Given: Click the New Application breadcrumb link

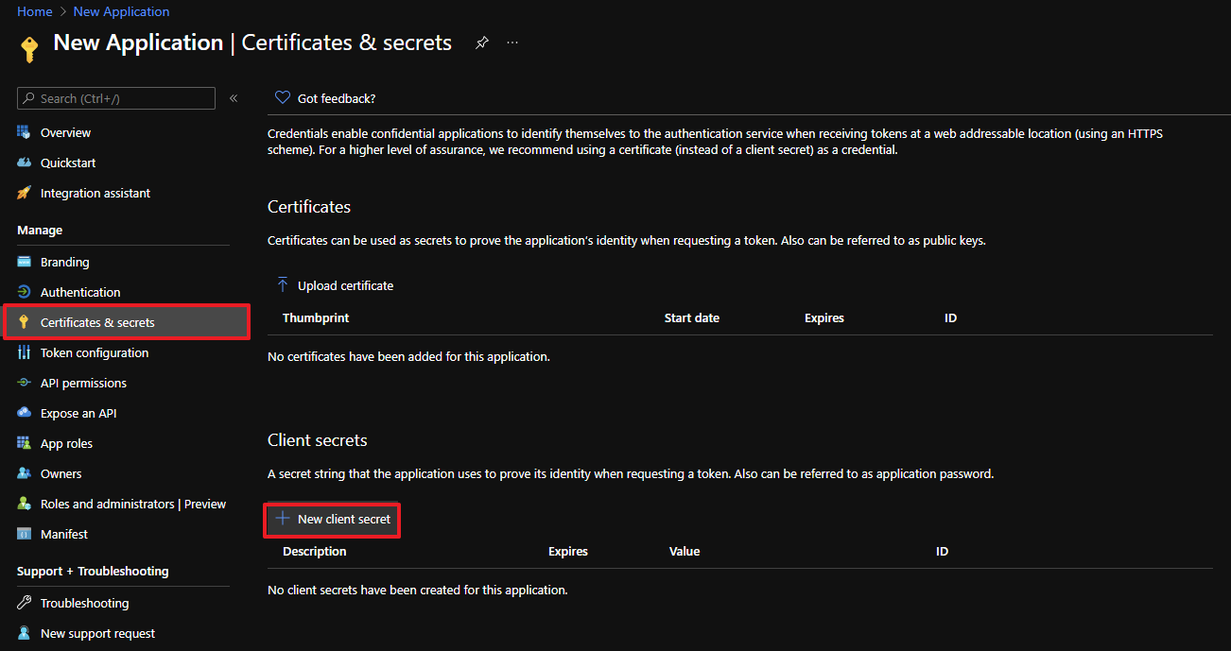Looking at the screenshot, I should 121,11.
